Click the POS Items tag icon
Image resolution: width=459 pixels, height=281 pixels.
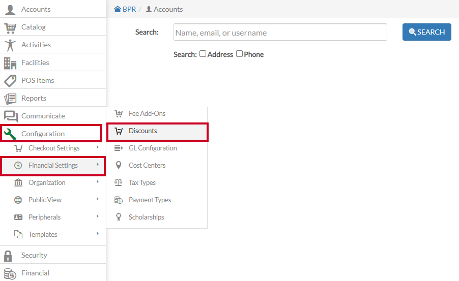click(10, 81)
